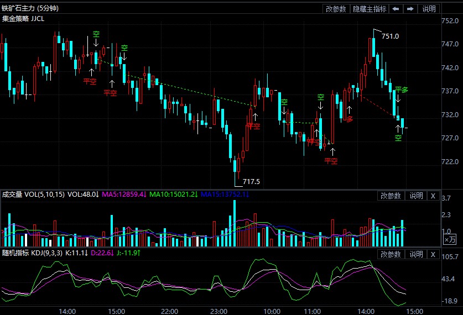Click the 732.0 price axis label
The height and width of the screenshot is (315, 463).
pyautogui.click(x=450, y=114)
